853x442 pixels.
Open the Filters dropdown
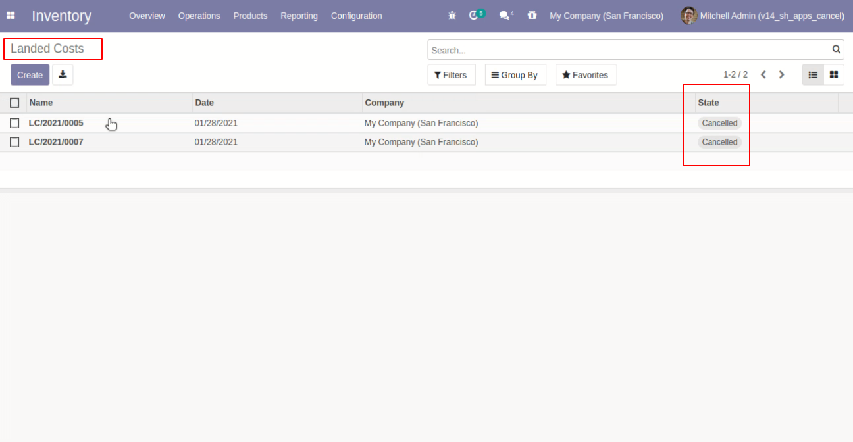[452, 74]
